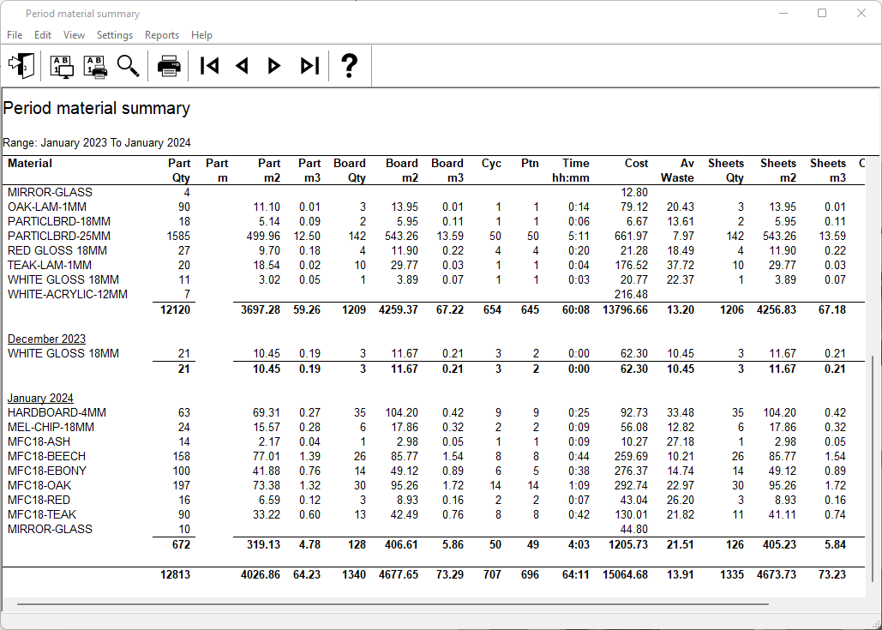Click the Period material summary report heading
Viewport: 882px width, 630px height.
pyautogui.click(x=97, y=108)
